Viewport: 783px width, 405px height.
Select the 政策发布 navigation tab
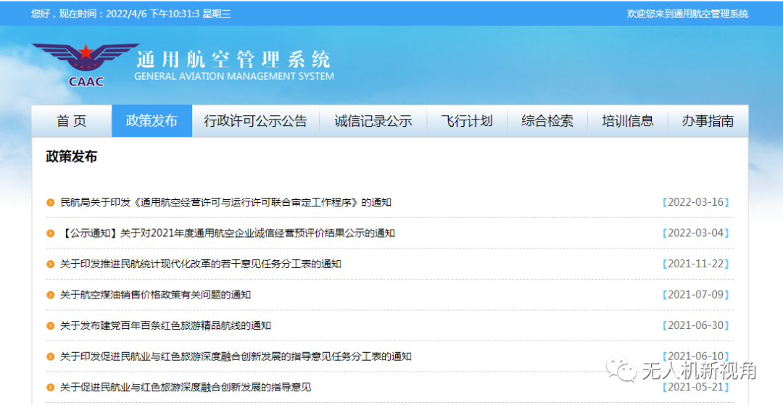152,121
